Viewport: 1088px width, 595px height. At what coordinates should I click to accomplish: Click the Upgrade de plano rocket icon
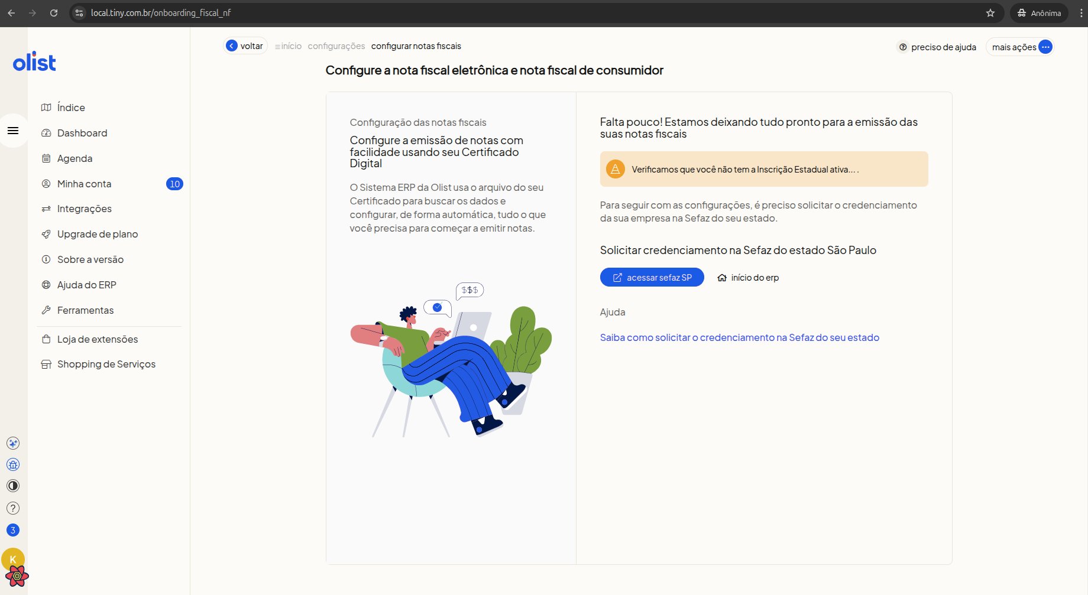[x=46, y=234]
